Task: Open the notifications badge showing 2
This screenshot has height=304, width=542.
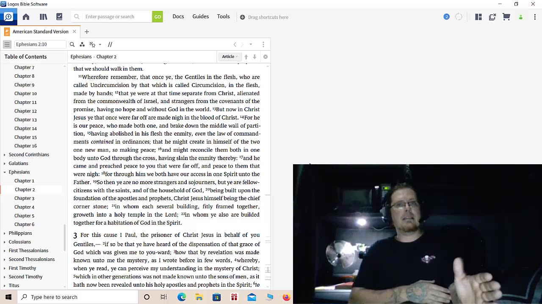Action: point(446,17)
